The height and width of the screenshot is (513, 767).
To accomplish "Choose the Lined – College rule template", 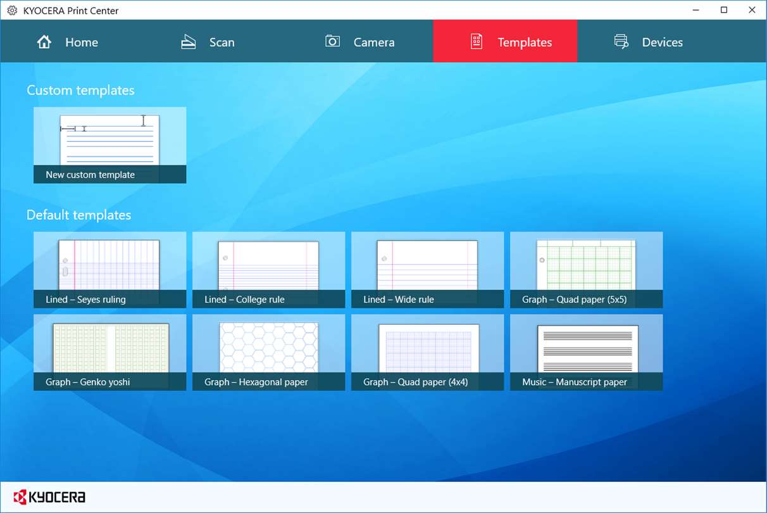I will click(269, 270).
